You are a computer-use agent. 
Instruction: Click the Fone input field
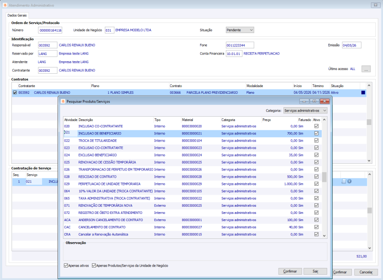(x=240, y=45)
